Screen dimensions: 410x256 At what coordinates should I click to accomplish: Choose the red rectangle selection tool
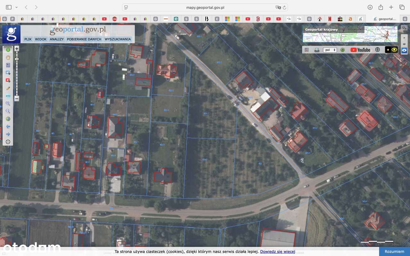point(8,80)
